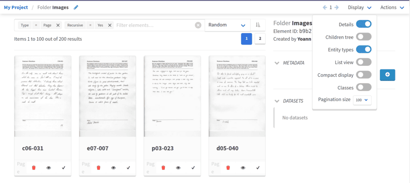The height and width of the screenshot is (183, 410).
Task: Preview page p03-023 with eye icon
Action: (178, 168)
